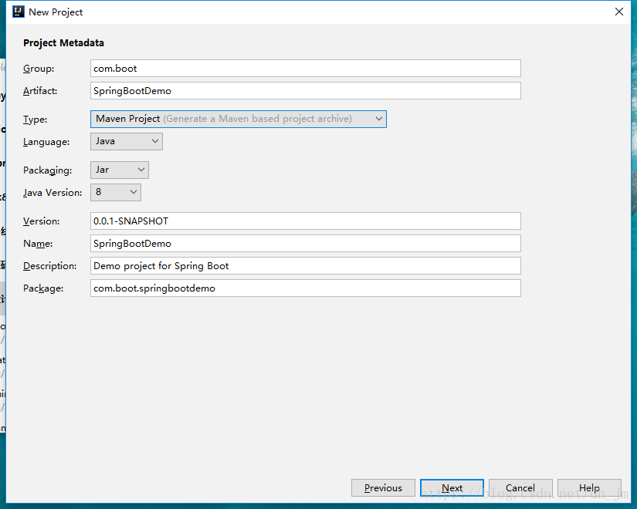Click the Group input field

(x=306, y=68)
